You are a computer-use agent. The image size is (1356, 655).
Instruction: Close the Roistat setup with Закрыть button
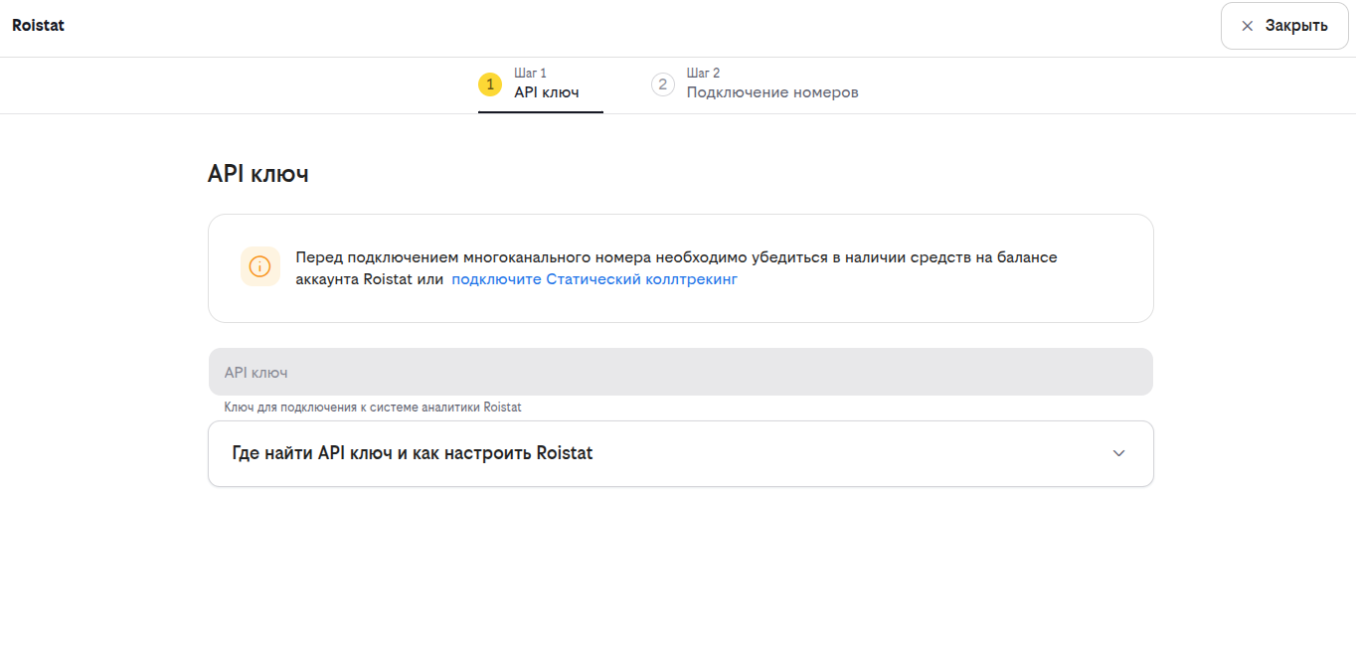pos(1284,26)
